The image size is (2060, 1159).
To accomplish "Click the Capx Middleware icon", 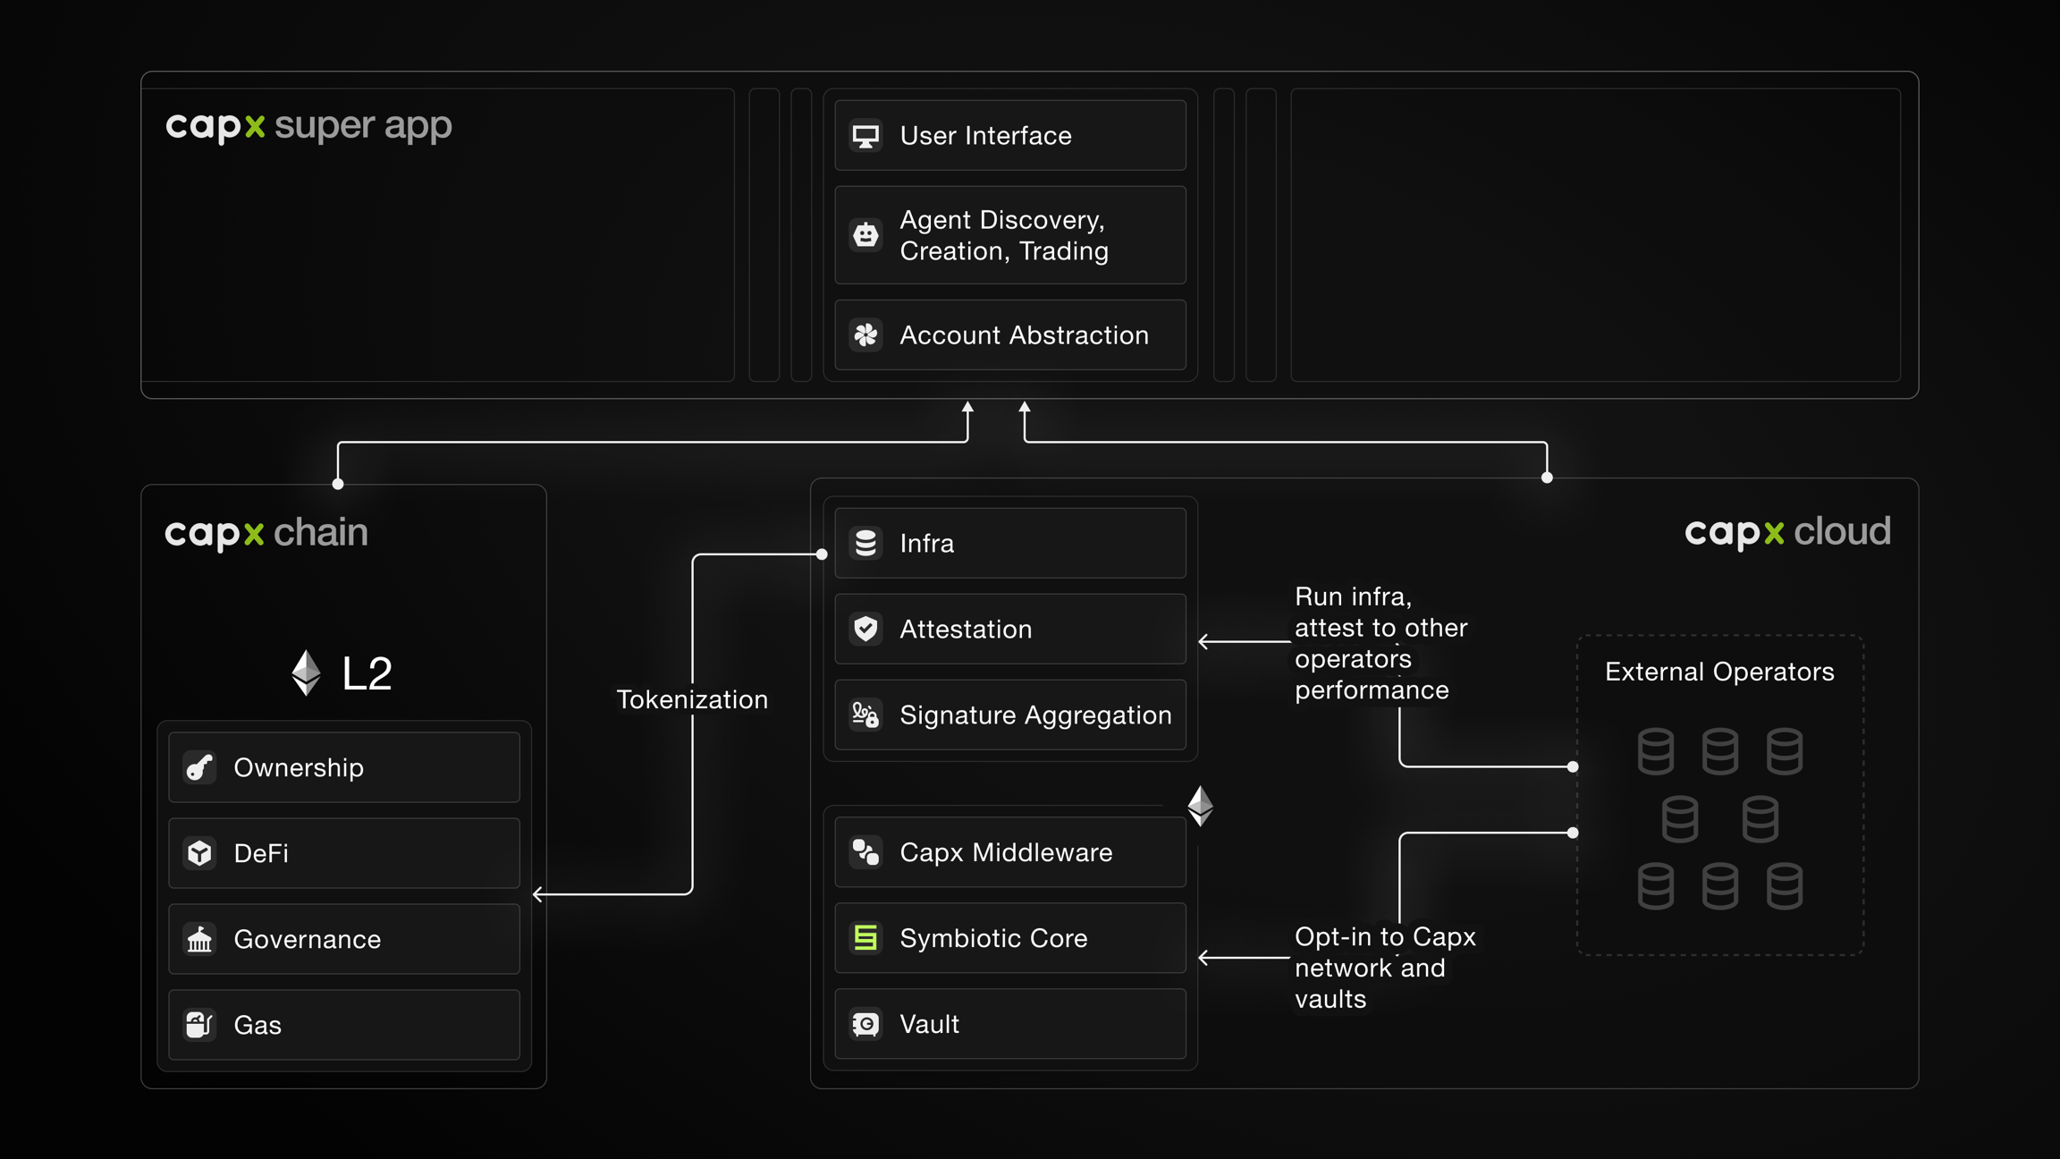I will [865, 852].
